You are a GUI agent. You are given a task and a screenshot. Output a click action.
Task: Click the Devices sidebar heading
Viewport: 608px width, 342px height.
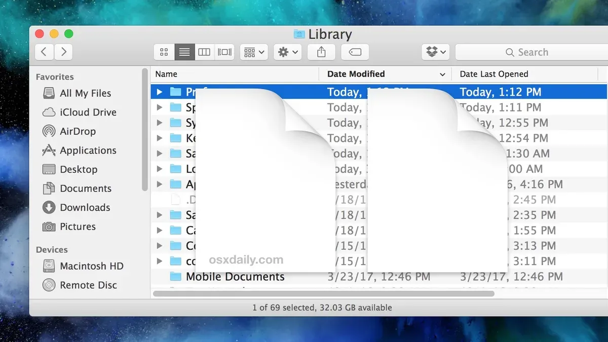click(x=52, y=250)
